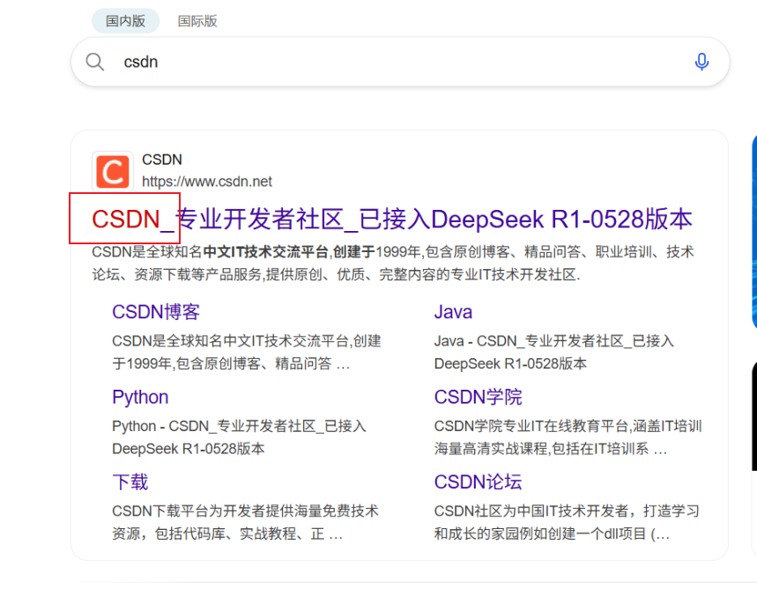Click the CSDN论坛 snippet about 中国IT技术开发者
The image size is (757, 589).
(567, 522)
